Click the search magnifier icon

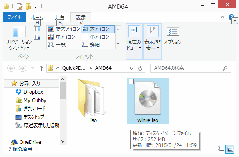225,68
